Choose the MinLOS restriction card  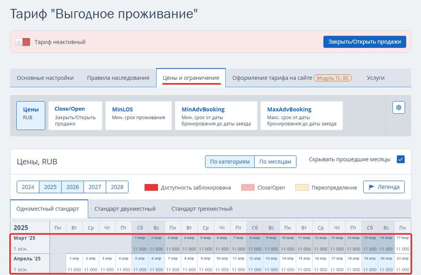pyautogui.click(x=138, y=113)
